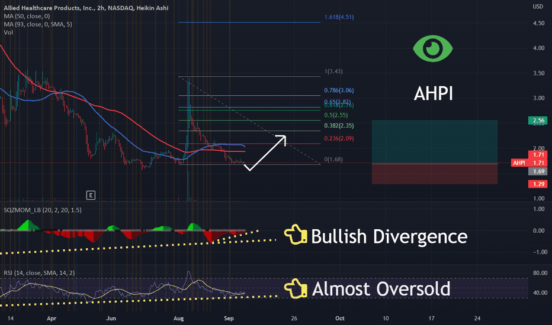Click the Fibonacci label '0(1.68)'
552x325 pixels.
click(333, 160)
